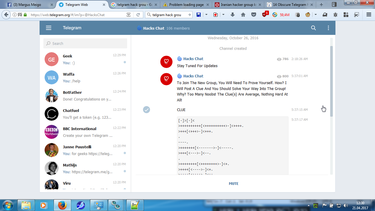Reload the current page
Screen dimensions: 375x211
(x=138, y=15)
